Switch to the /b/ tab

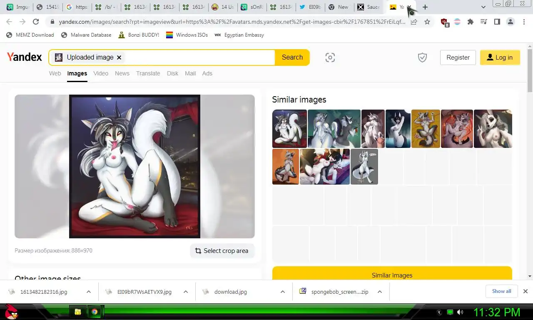106,7
